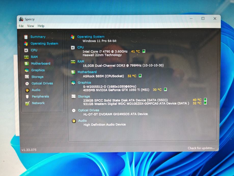
Task: Click the Operating System flag icon in sidebar
Action: tap(26, 44)
